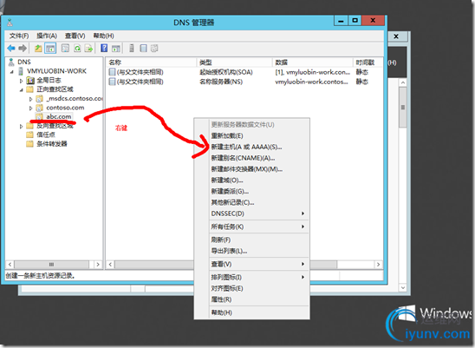Click the 全局日志 log icon

pyautogui.click(x=30, y=80)
